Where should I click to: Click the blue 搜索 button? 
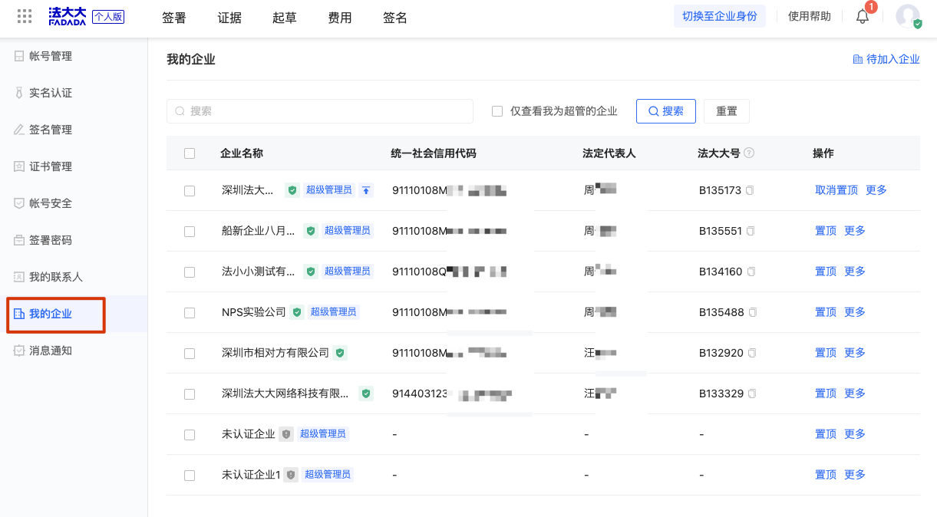[x=666, y=111]
